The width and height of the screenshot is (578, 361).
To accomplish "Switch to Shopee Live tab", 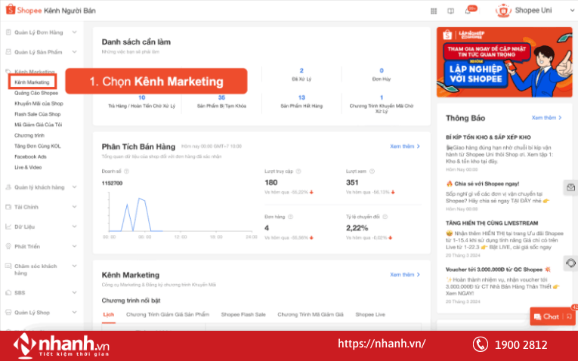I will (x=370, y=315).
